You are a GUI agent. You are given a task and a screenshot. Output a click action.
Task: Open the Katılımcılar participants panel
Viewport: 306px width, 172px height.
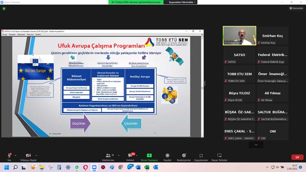pos(108,156)
